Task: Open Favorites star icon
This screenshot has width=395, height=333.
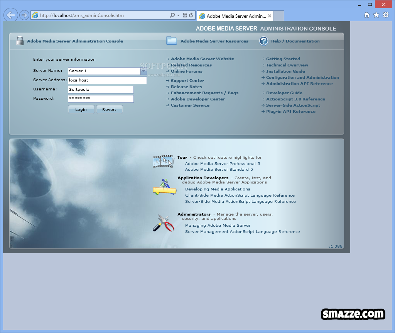Action: point(376,15)
